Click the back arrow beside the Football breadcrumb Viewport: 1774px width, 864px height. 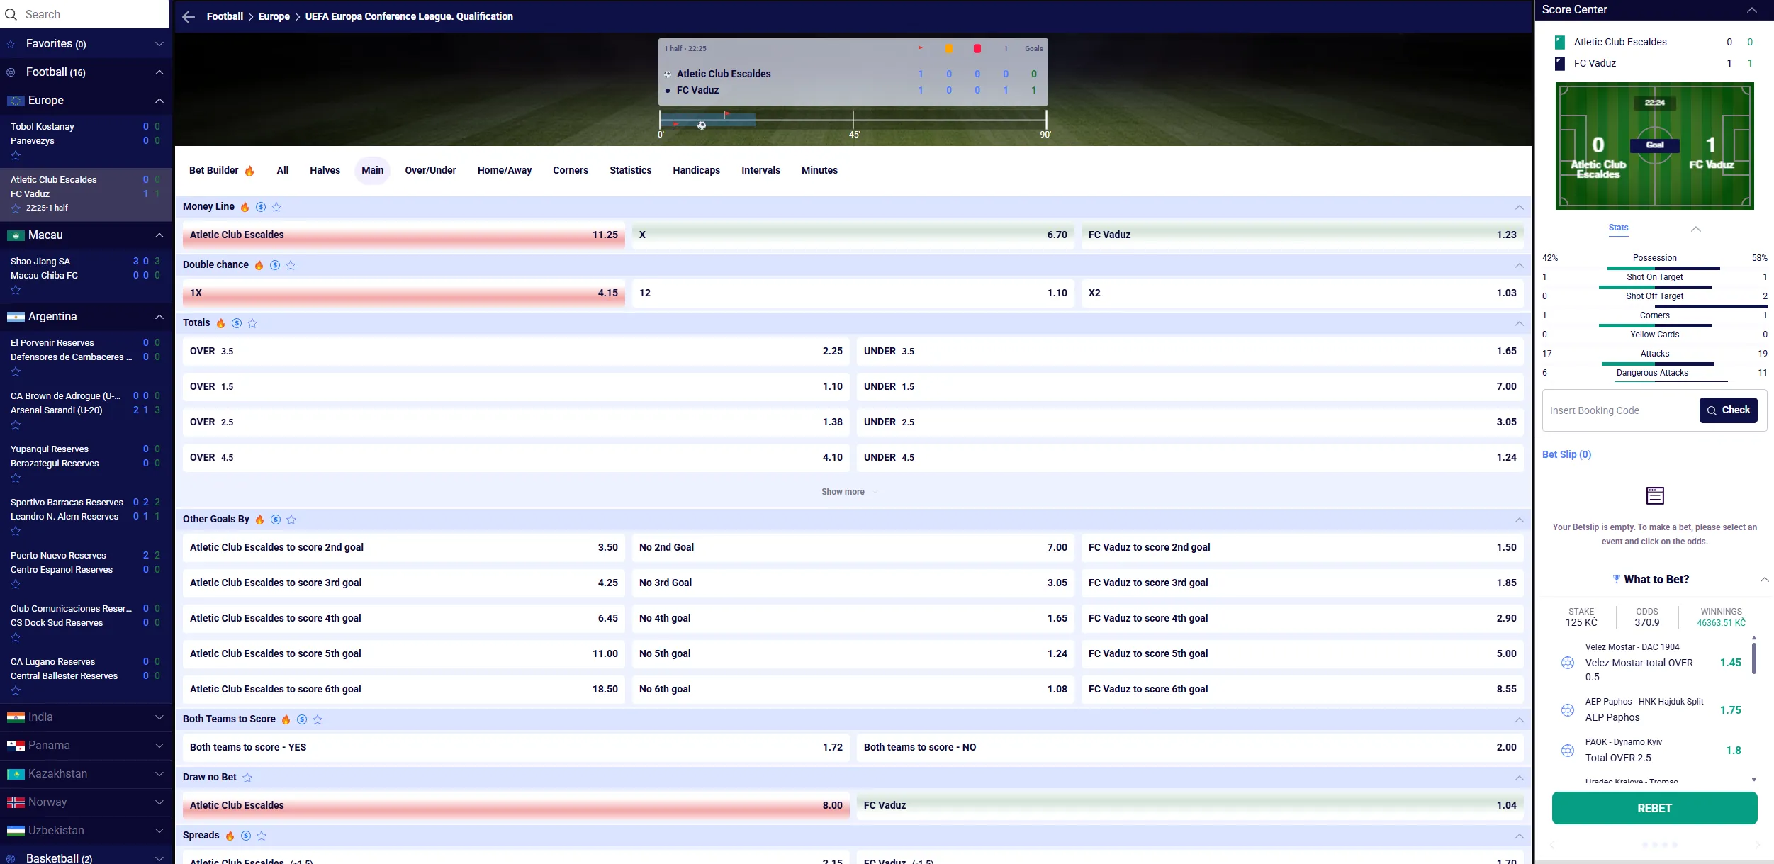pos(189,16)
